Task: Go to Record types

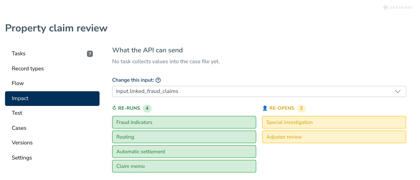Action: (x=52, y=69)
